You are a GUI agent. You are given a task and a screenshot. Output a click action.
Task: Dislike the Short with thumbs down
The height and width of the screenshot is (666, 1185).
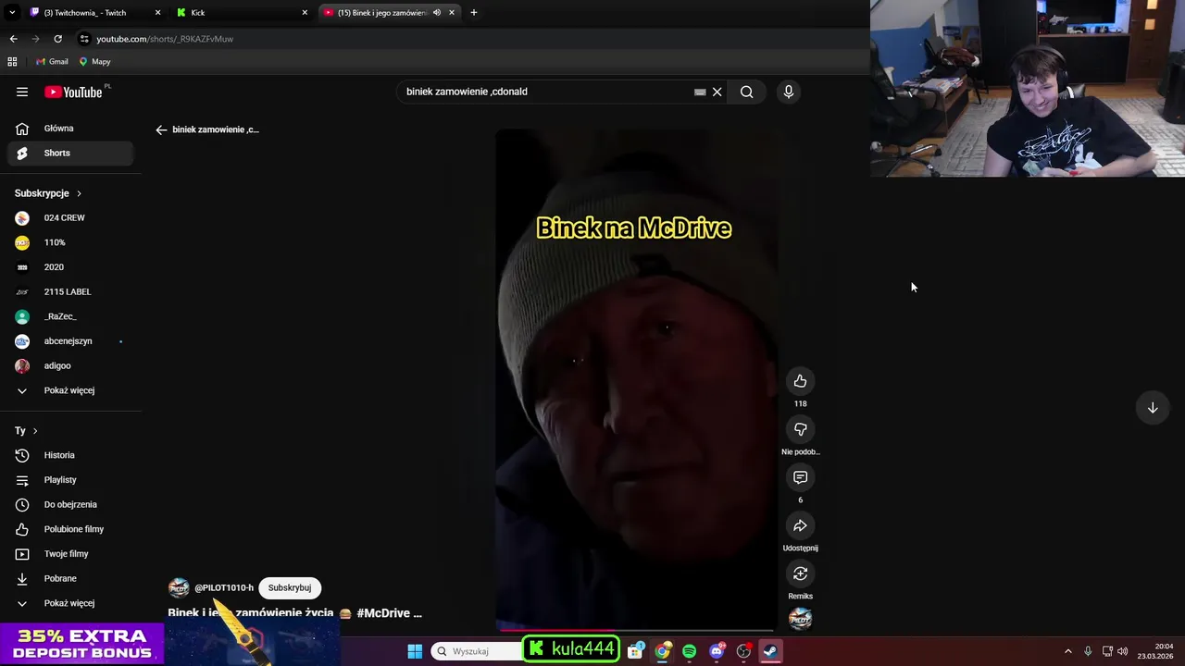click(x=800, y=429)
